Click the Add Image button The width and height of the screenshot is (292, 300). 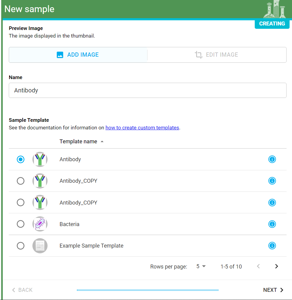pyautogui.click(x=78, y=55)
